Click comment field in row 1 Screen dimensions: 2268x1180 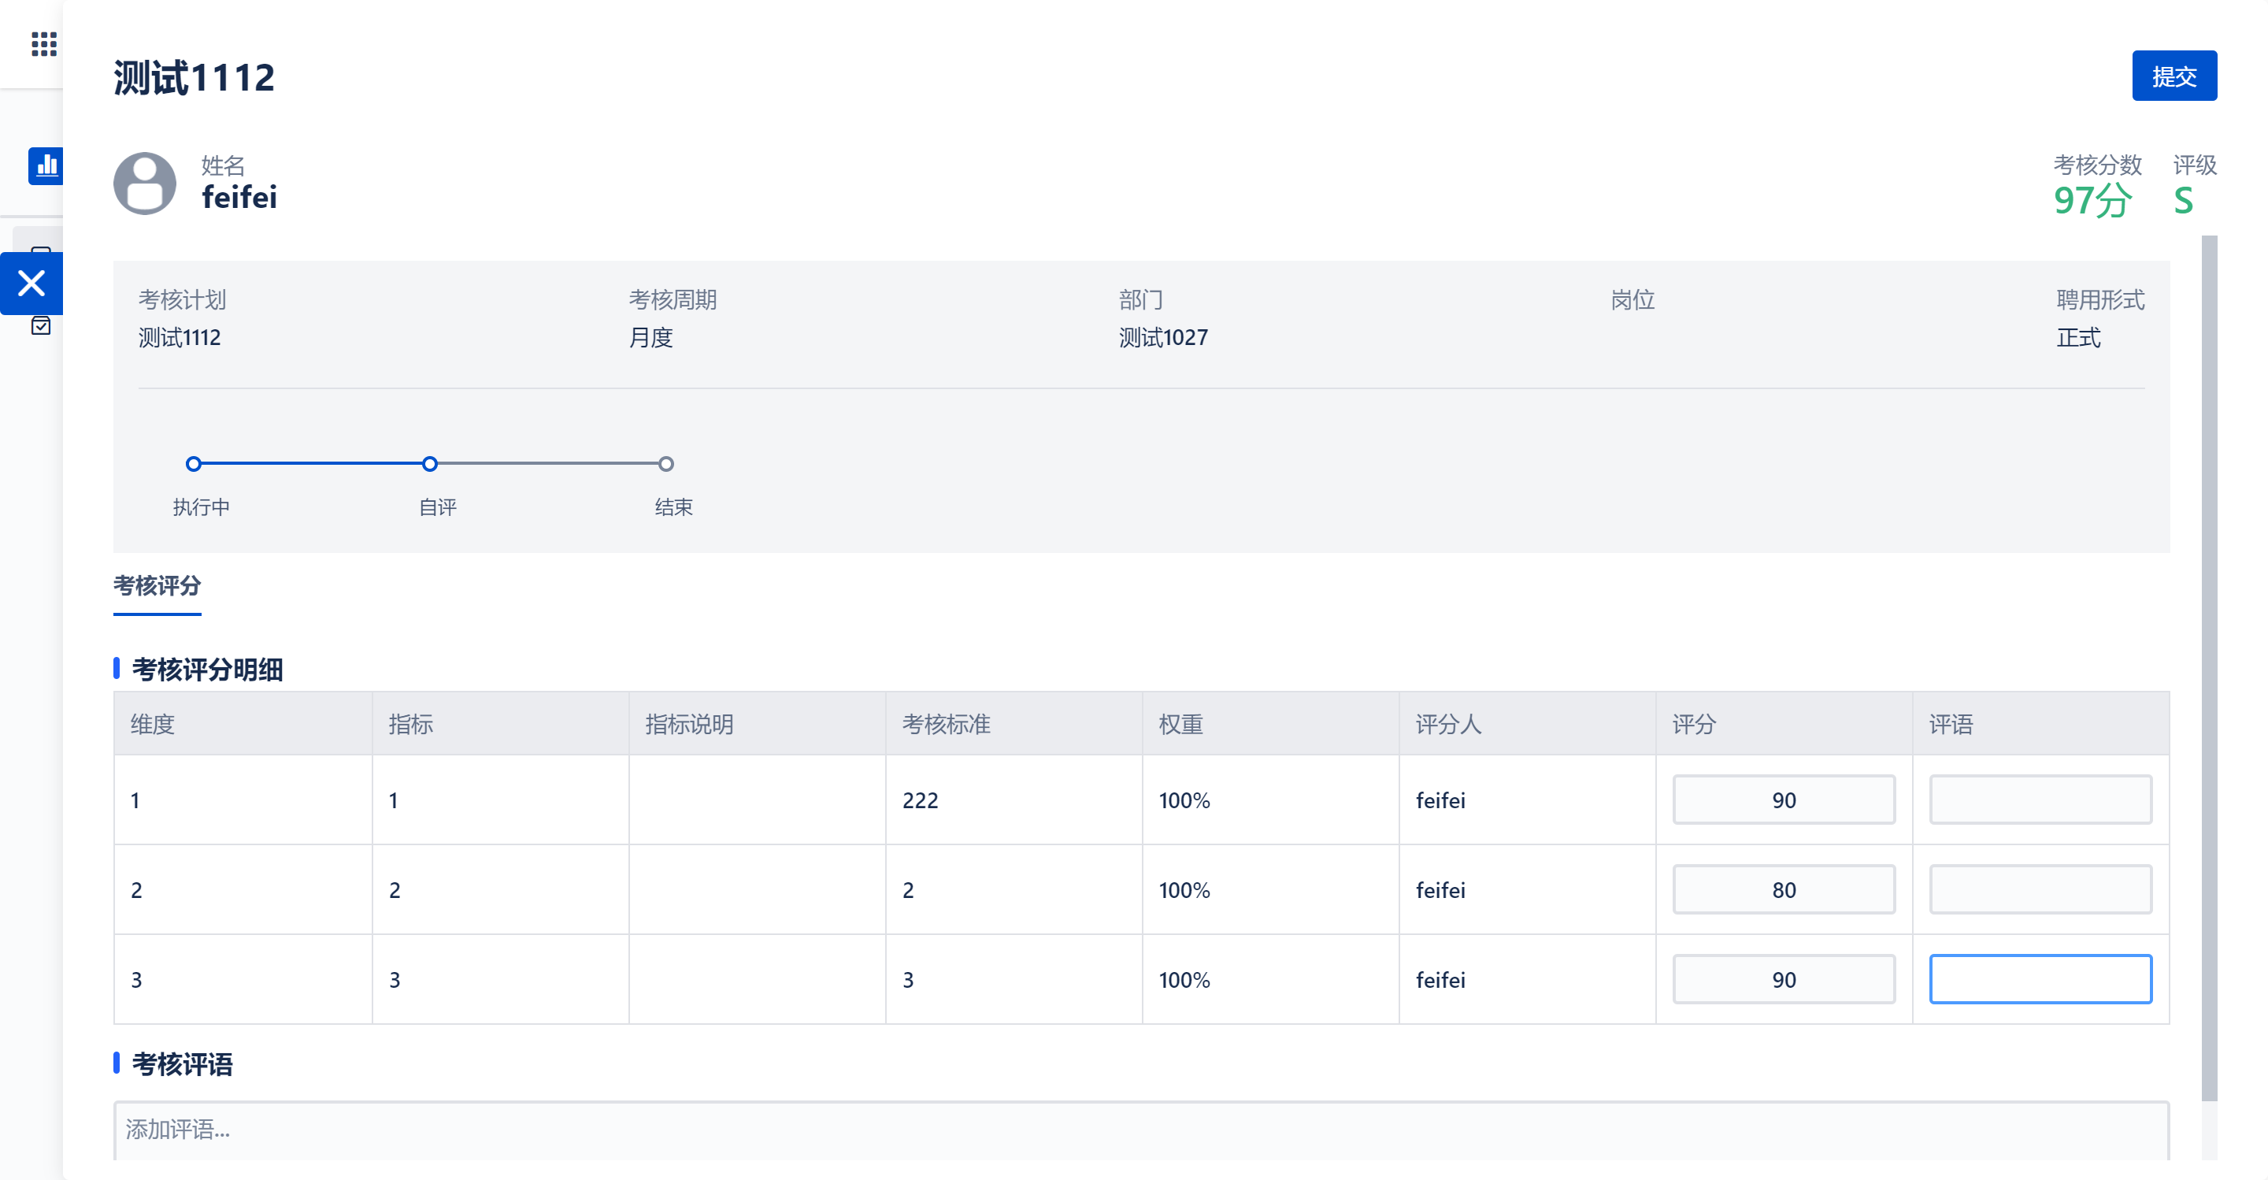tap(2040, 800)
